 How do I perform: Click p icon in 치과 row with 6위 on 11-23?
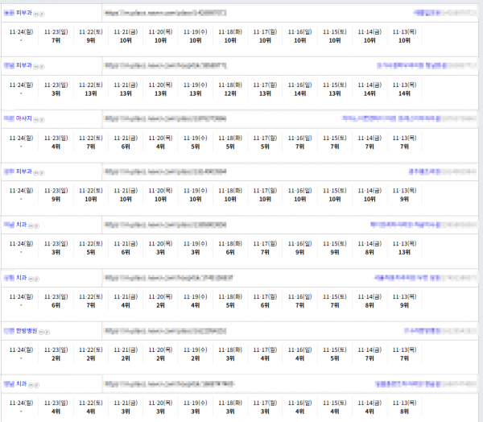click(x=37, y=279)
